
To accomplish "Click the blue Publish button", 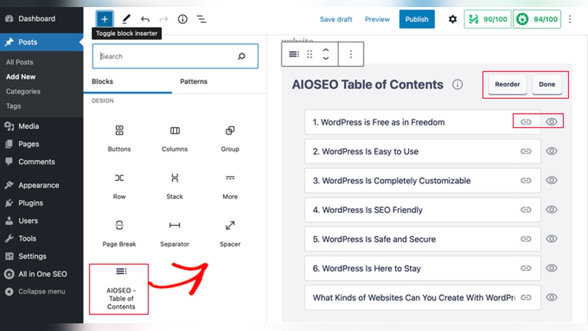I will [x=417, y=19].
